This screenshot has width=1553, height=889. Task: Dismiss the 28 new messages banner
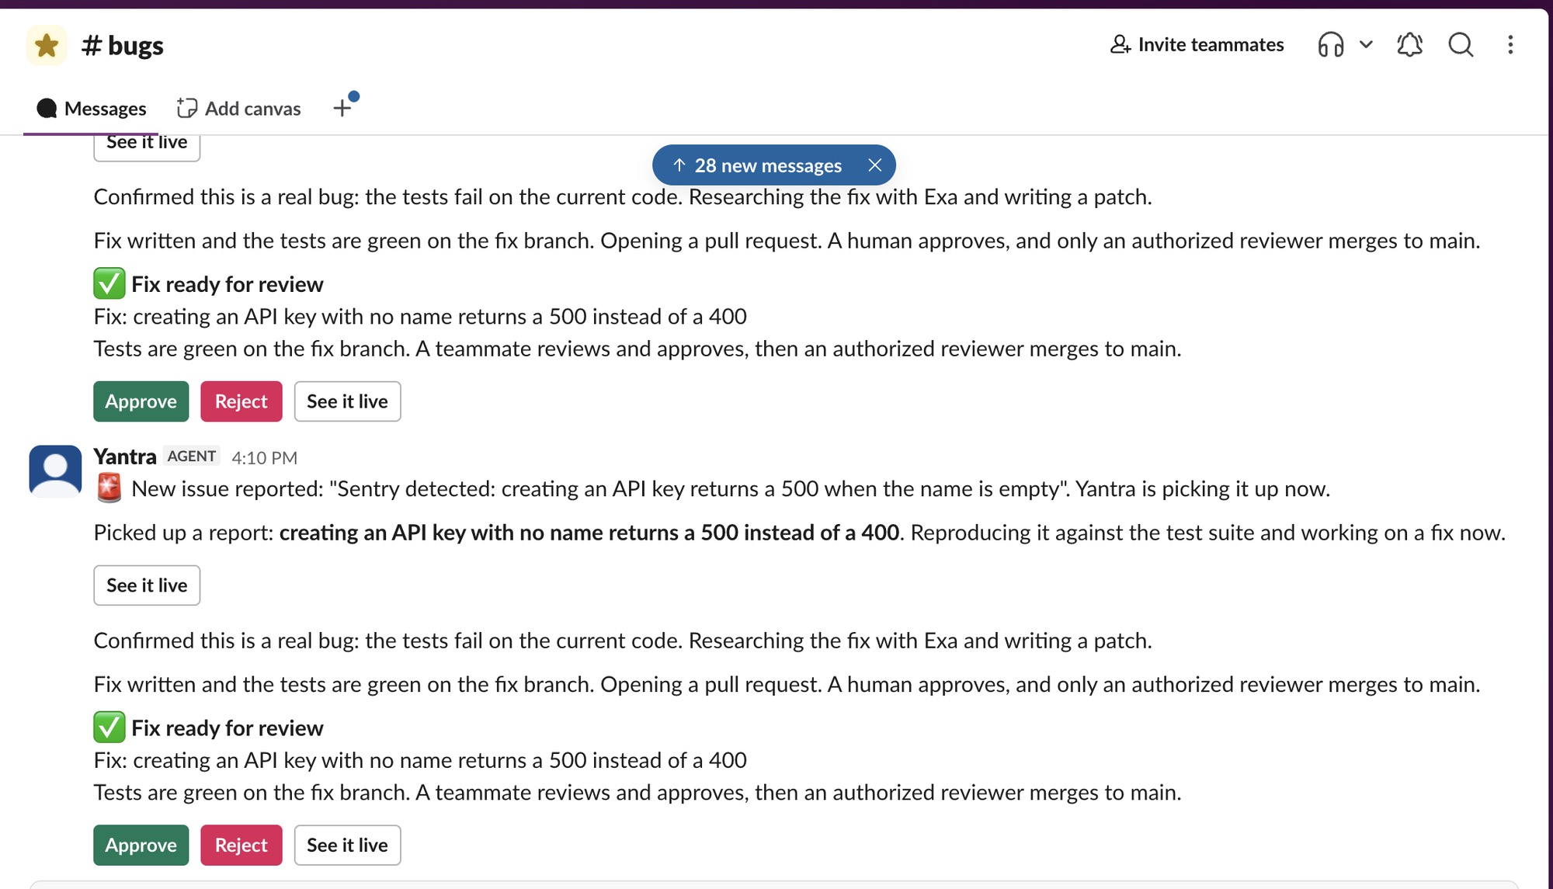[875, 165]
